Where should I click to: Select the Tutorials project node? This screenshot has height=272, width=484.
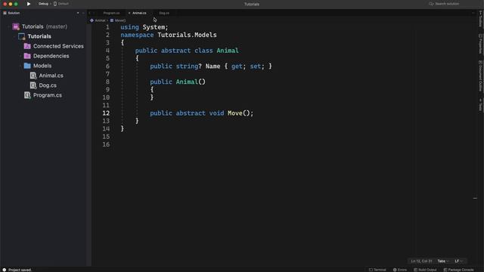point(39,36)
